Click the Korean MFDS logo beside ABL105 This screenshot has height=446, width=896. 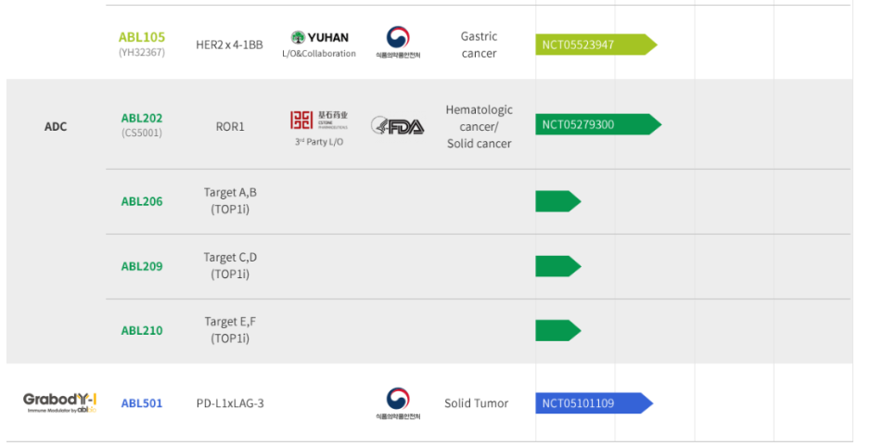coord(398,43)
